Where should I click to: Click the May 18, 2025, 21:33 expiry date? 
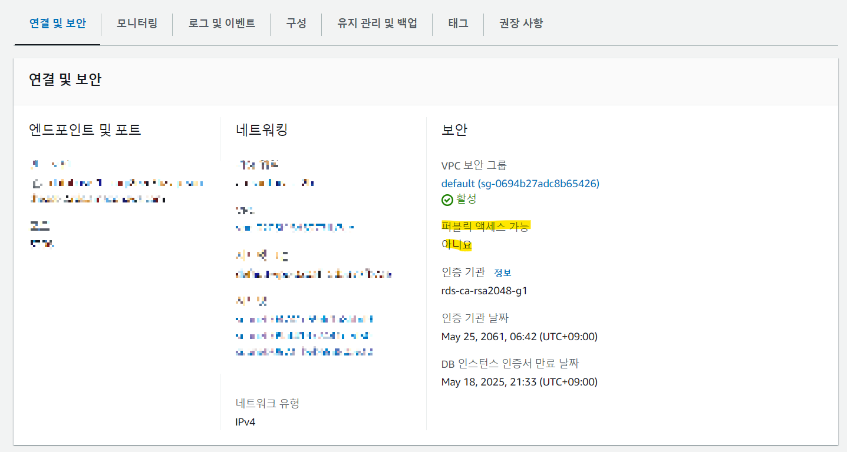519,382
